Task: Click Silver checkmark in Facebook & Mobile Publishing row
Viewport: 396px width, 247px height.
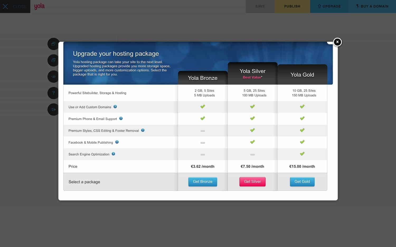Action: click(x=252, y=142)
